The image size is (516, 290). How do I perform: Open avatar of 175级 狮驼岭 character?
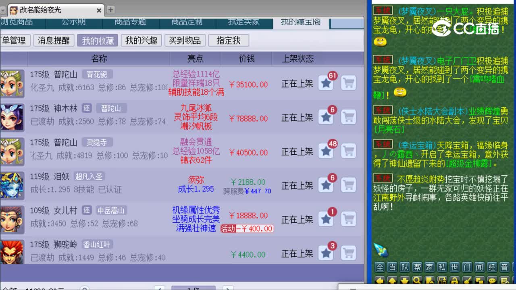coord(12,253)
